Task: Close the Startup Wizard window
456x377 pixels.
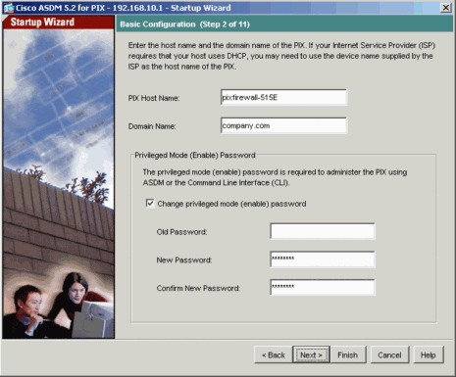Action: point(445,8)
